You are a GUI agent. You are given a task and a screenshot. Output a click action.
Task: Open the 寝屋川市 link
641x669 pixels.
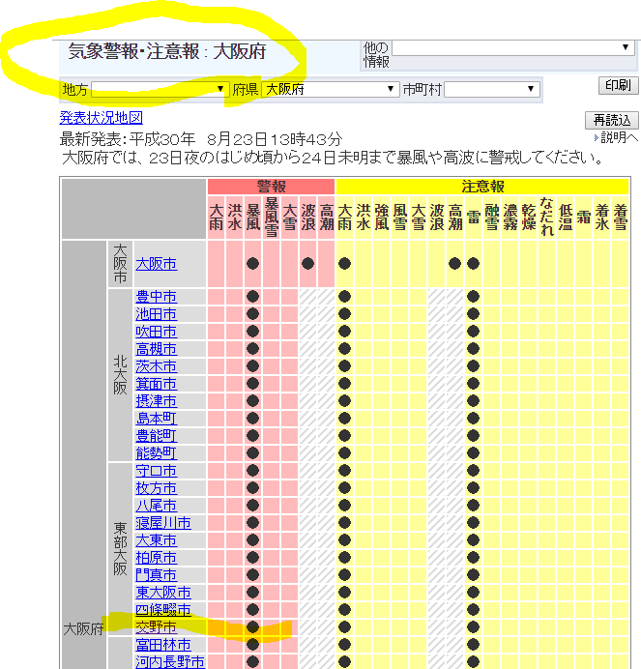pyautogui.click(x=163, y=523)
